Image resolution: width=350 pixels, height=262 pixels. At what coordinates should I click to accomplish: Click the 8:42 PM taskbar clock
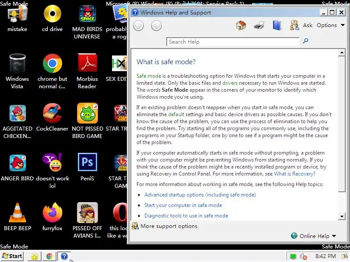coord(325,256)
